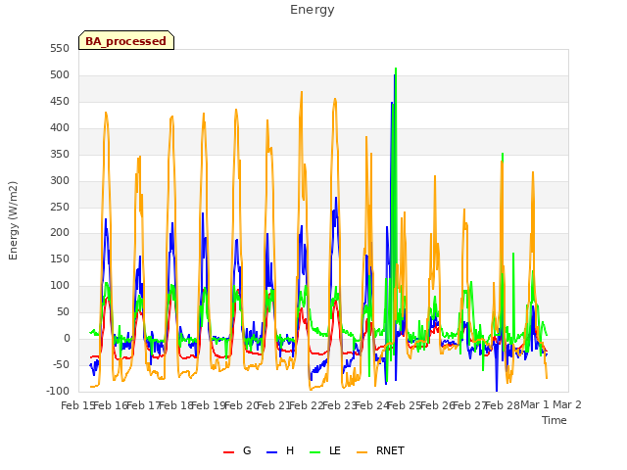The height and width of the screenshot is (470, 627).
Task: Click the 350 y-axis tick label
Action: pyautogui.click(x=60, y=154)
